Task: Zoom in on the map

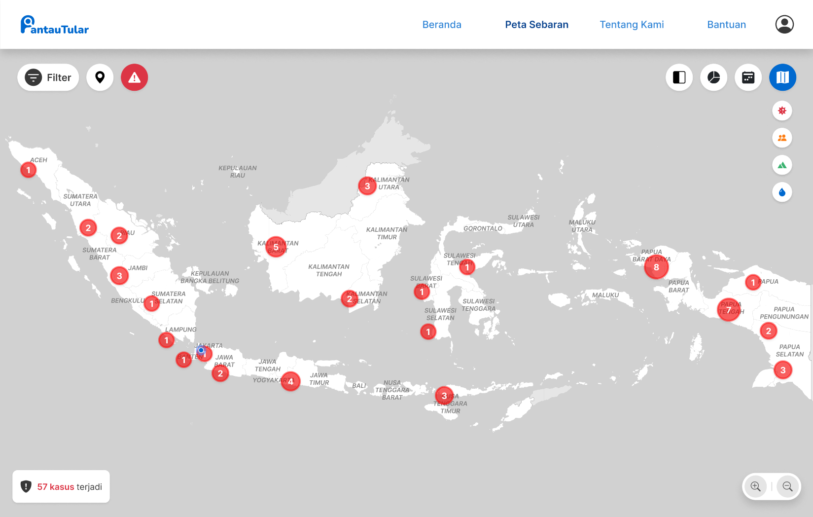Action: (755, 486)
